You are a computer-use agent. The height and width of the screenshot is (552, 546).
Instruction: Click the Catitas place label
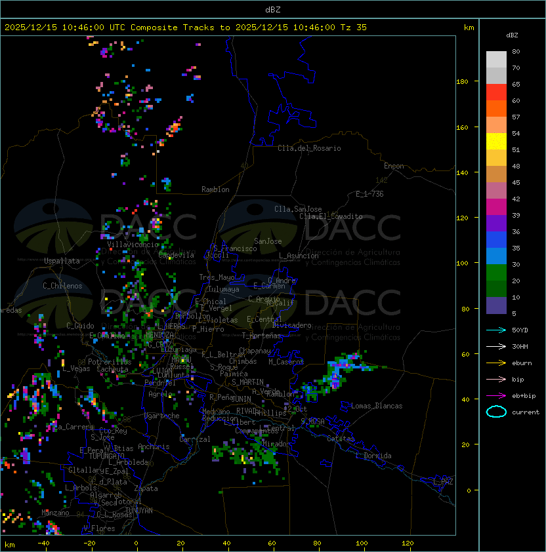pyautogui.click(x=341, y=439)
